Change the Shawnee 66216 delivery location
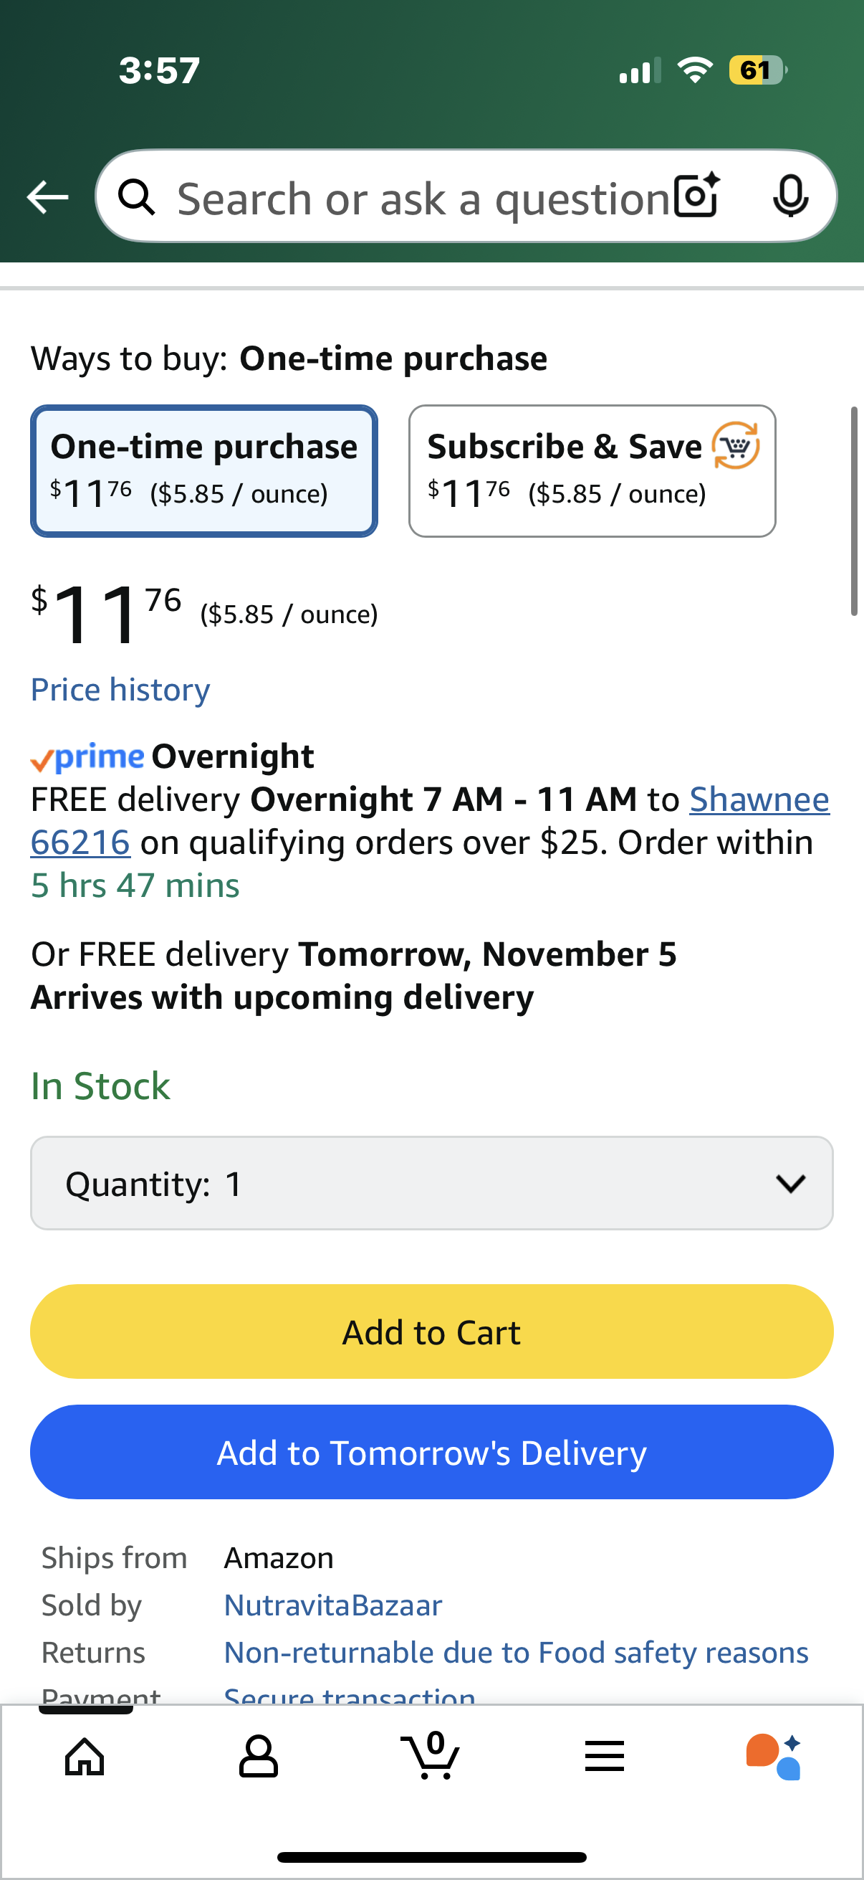Screen dimensions: 864x1880 coord(758,800)
